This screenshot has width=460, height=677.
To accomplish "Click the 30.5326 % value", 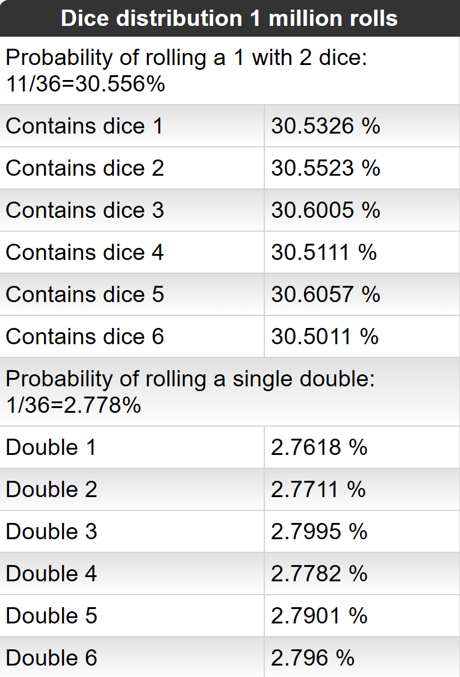I will pyautogui.click(x=326, y=126).
